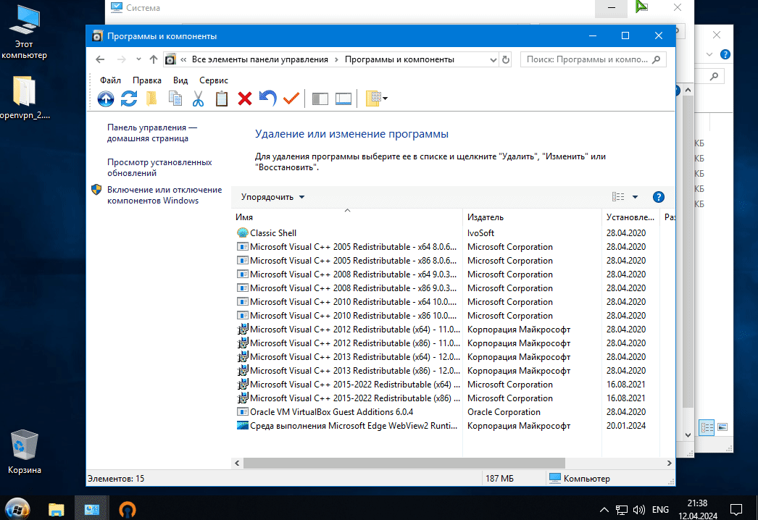
Task: Click the horizontal scrollbar thumb
Action: click(404, 463)
